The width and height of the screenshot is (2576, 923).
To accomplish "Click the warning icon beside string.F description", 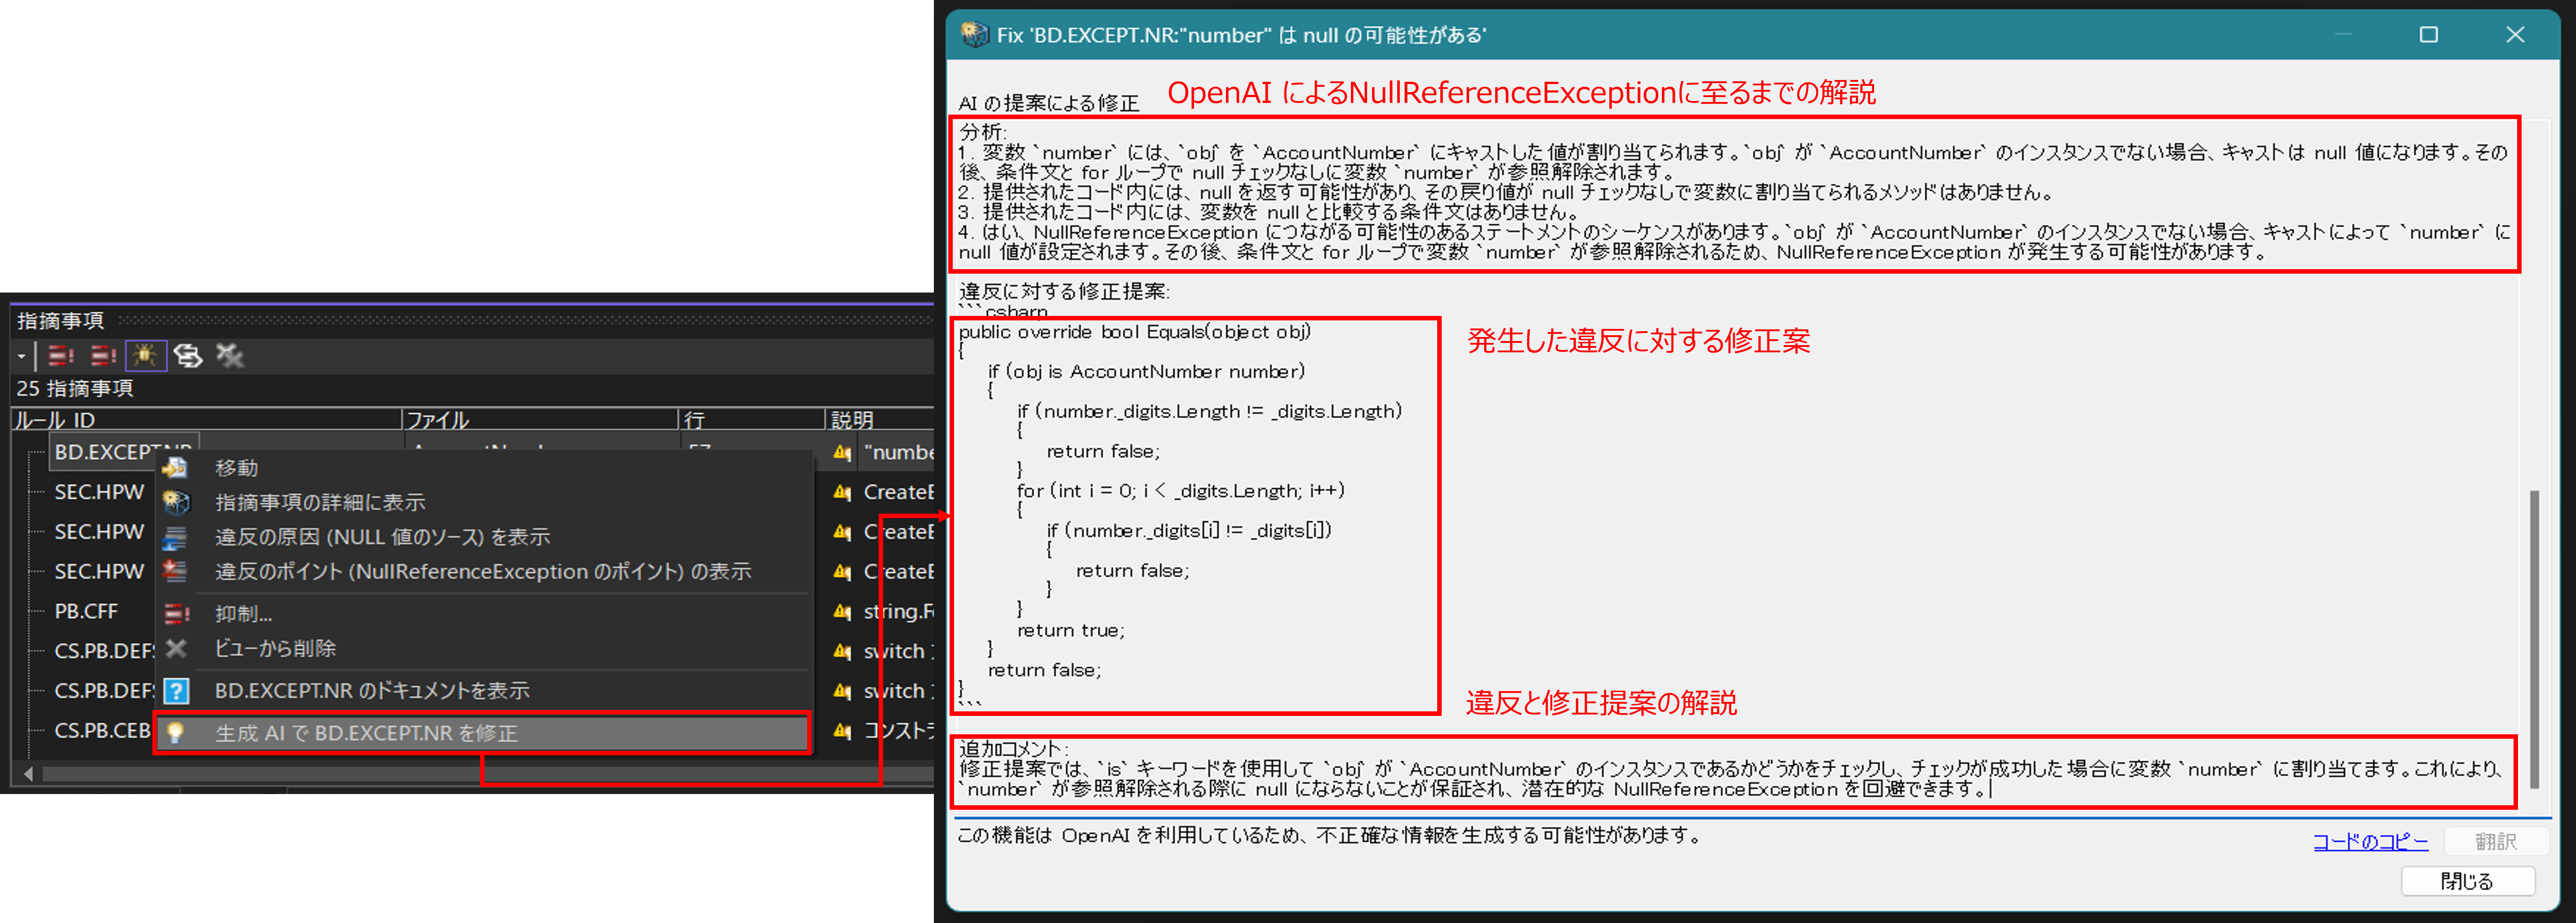I will point(843,612).
